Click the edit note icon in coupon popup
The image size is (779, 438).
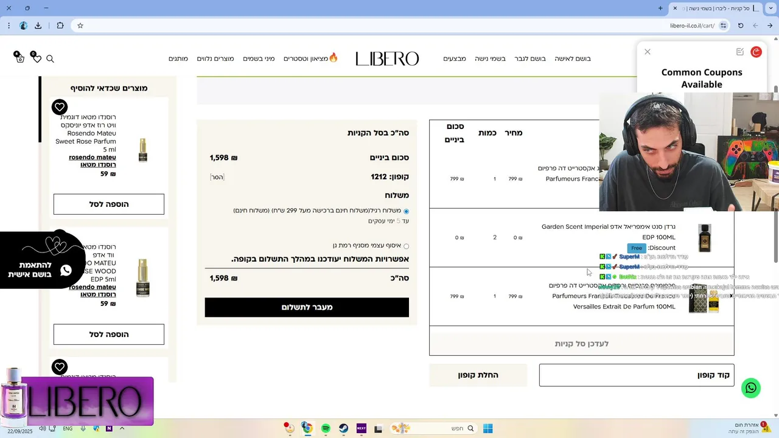point(740,52)
